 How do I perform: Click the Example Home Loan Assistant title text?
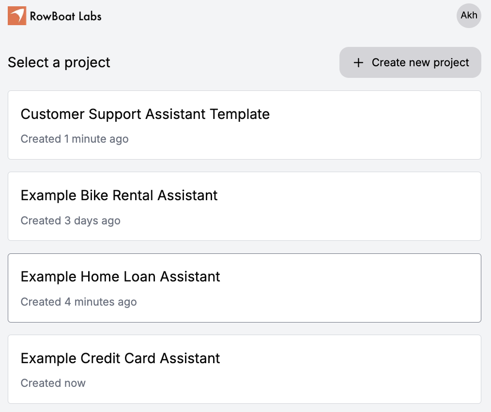[120, 277]
